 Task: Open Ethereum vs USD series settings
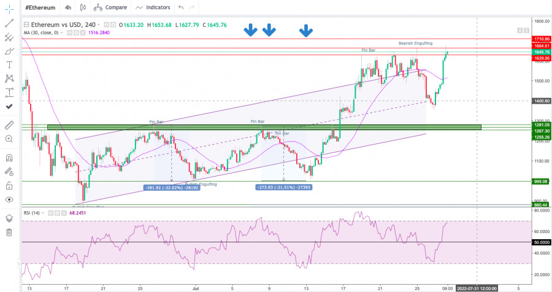[x=113, y=25]
